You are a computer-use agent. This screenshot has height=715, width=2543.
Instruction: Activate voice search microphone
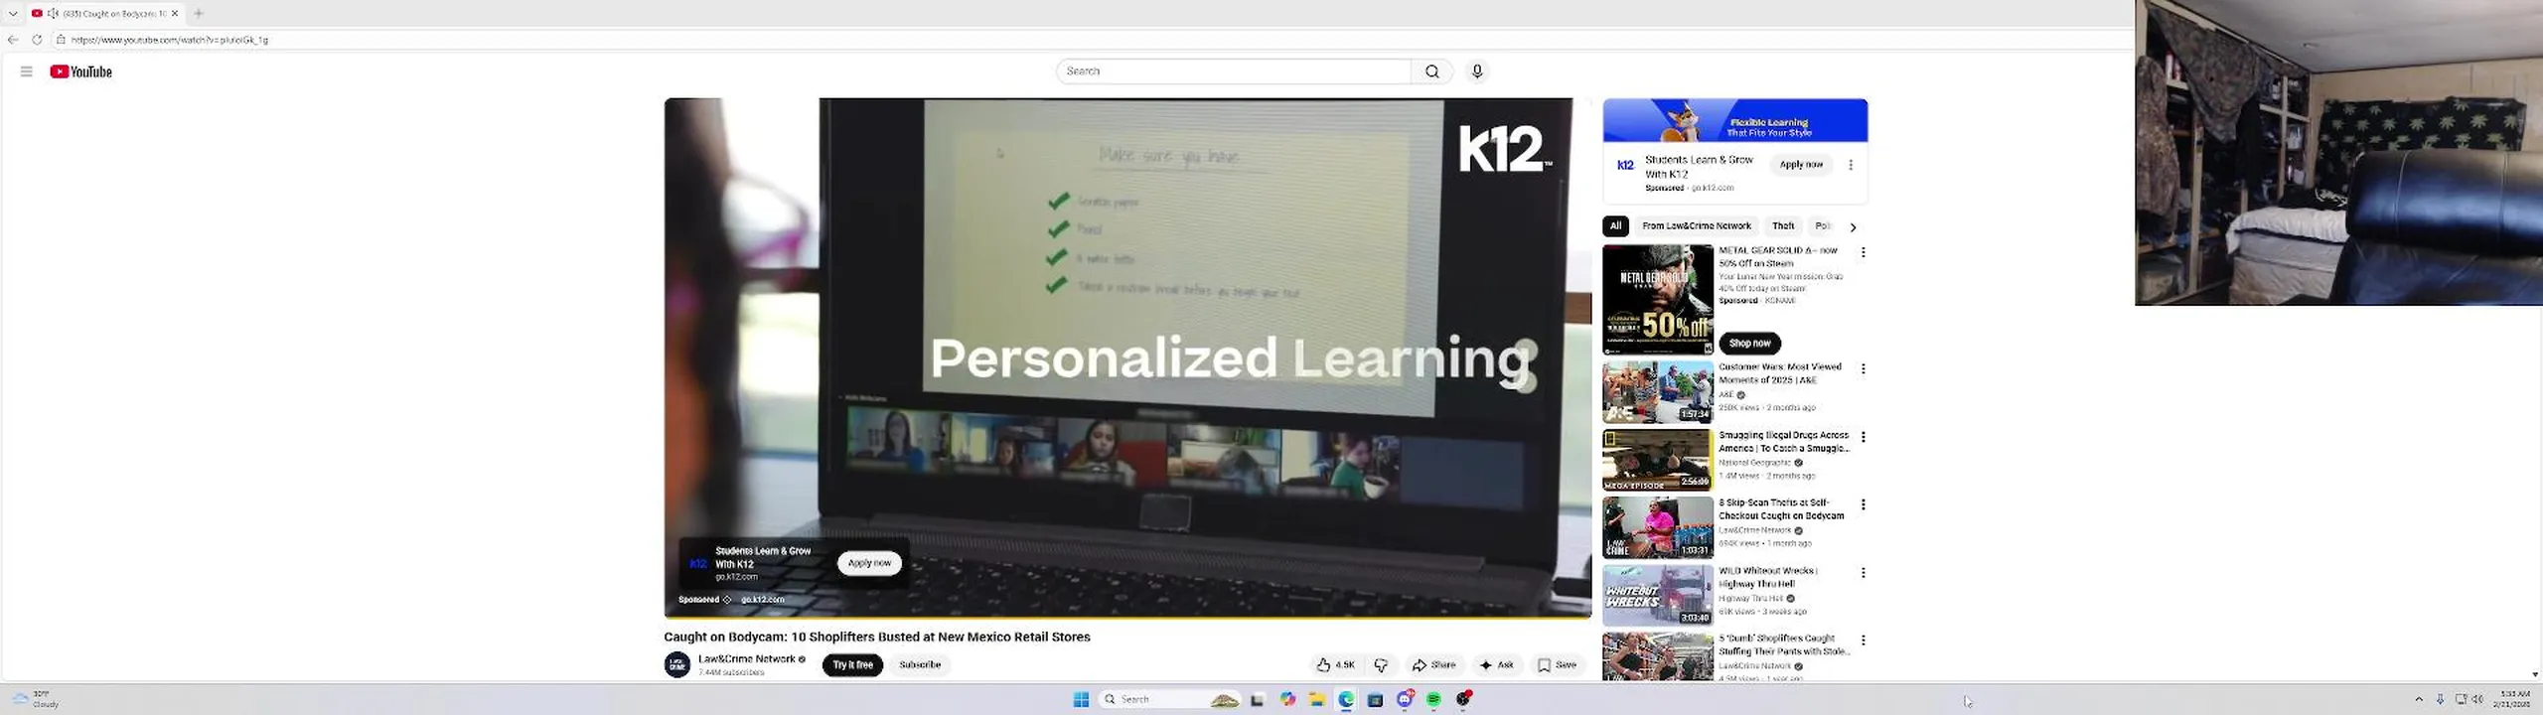click(x=1477, y=71)
